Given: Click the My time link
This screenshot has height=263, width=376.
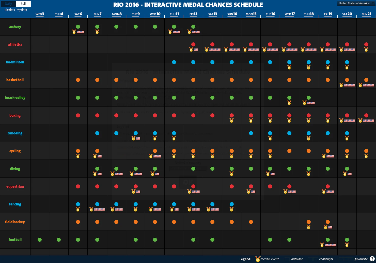Looking at the screenshot, I should pos(22,10).
